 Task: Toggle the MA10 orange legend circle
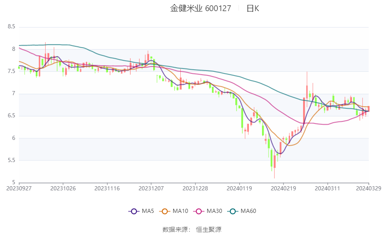(x=165, y=211)
